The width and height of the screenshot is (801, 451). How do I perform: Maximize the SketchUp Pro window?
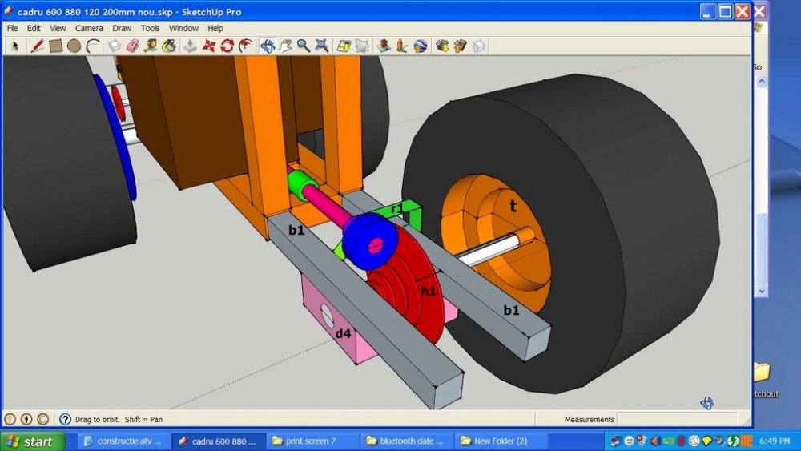tap(725, 11)
